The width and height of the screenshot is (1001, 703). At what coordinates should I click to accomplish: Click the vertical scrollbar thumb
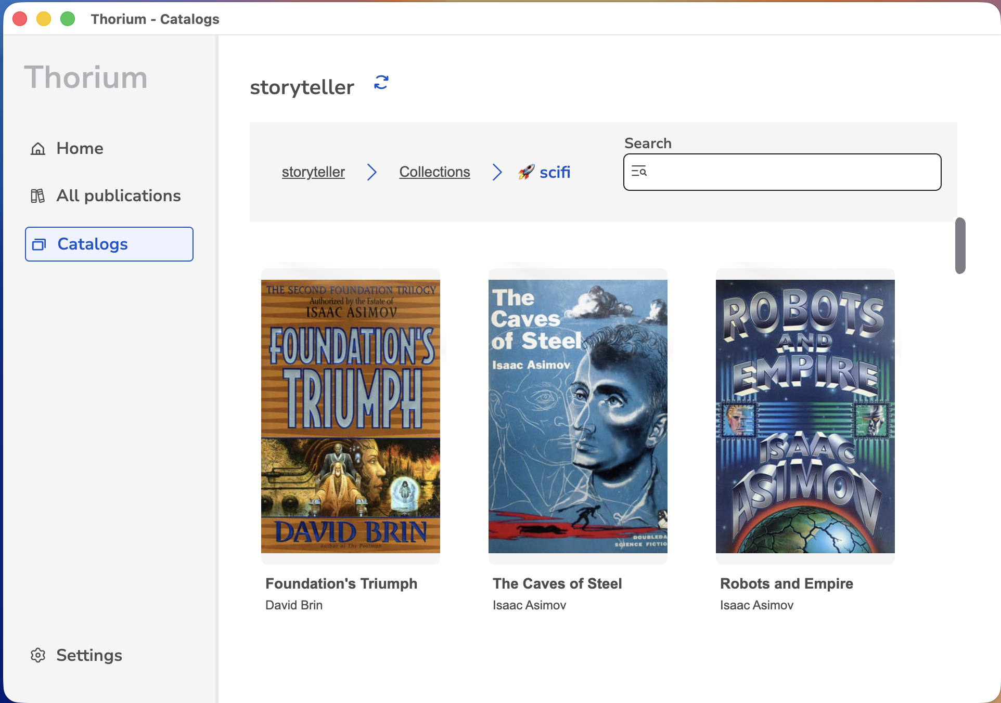pyautogui.click(x=960, y=245)
